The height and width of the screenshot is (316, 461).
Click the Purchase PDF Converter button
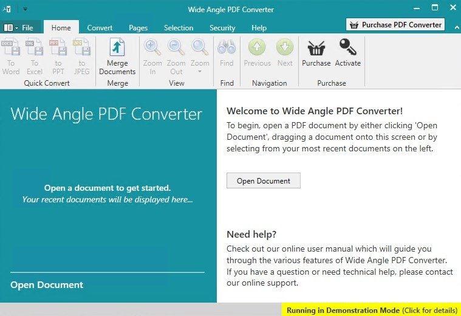pyautogui.click(x=395, y=25)
